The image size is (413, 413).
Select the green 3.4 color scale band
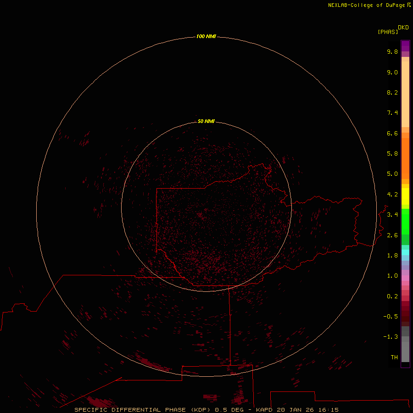pos(405,221)
